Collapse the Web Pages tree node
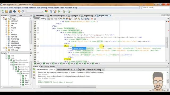Screen dimensions: 170x95 point(4,19)
